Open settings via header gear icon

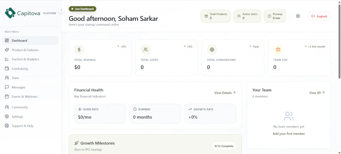298,16
